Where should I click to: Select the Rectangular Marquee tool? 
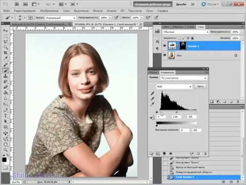tap(6, 36)
